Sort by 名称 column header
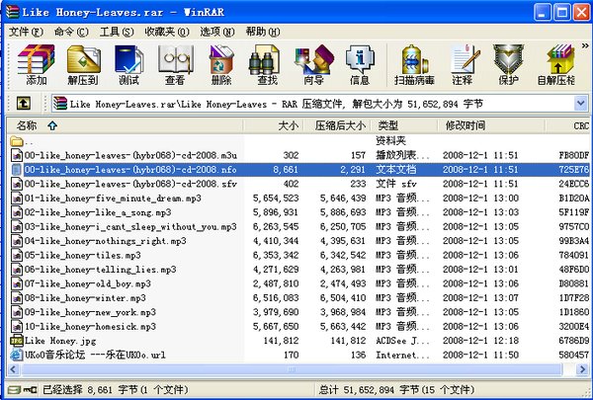 click(125, 125)
